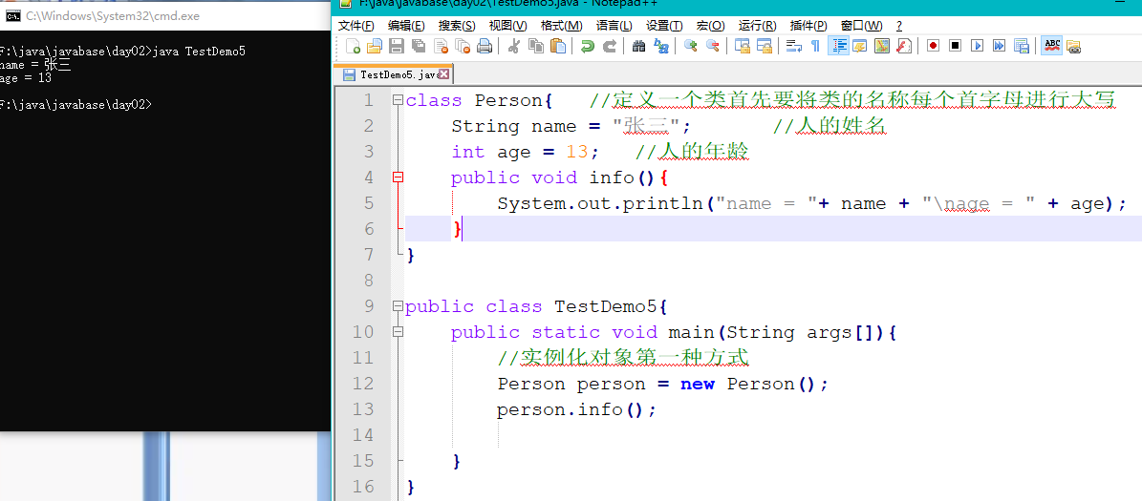
Task: Click the Close document toolbar icon
Action: tap(441, 47)
